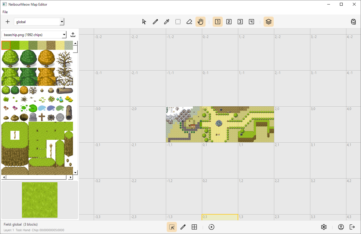The width and height of the screenshot is (361, 234).
Task: Click the 'Tool: Hand' status text
Action: [23, 230]
